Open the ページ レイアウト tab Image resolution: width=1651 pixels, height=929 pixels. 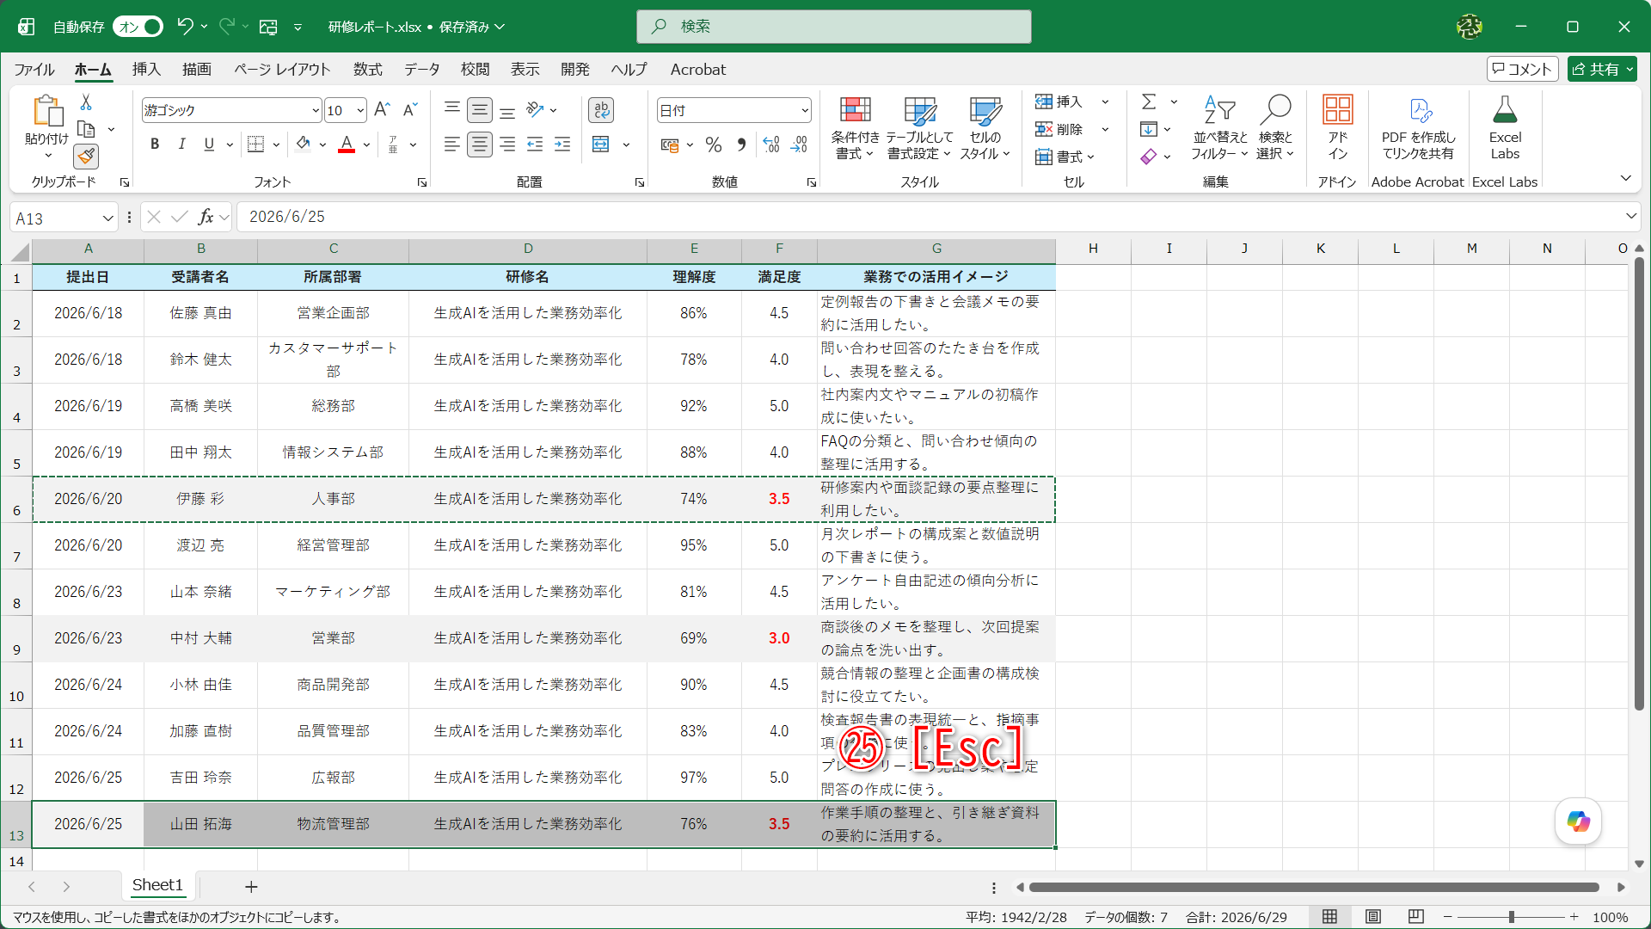click(282, 69)
